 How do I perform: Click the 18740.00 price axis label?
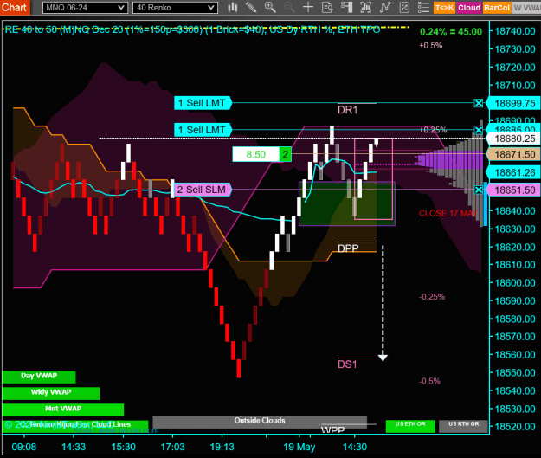(x=515, y=31)
